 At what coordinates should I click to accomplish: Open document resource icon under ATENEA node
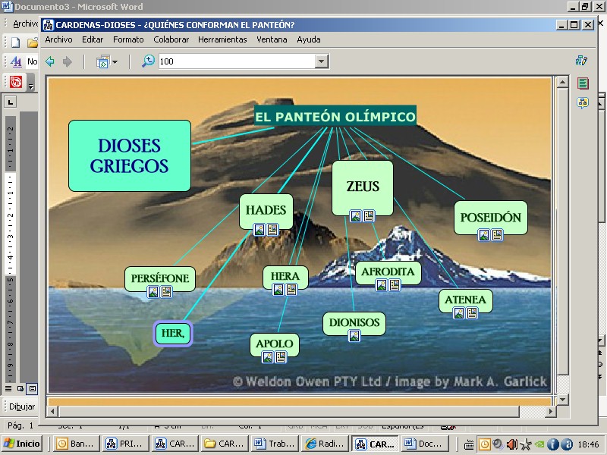[x=472, y=313]
